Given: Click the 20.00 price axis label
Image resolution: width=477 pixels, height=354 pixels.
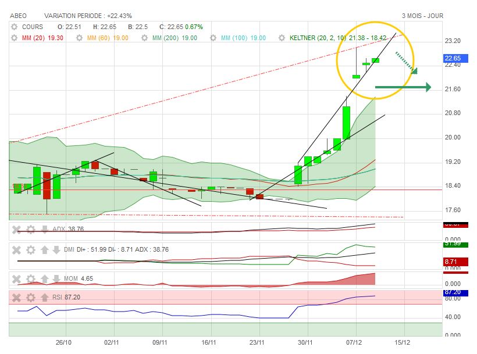Looking at the screenshot, I should pyautogui.click(x=453, y=137).
